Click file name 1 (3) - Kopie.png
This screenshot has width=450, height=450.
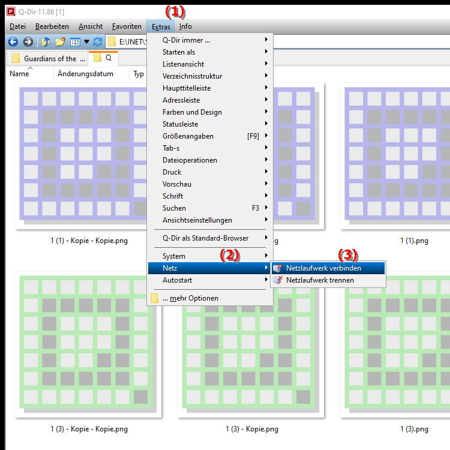251,429
